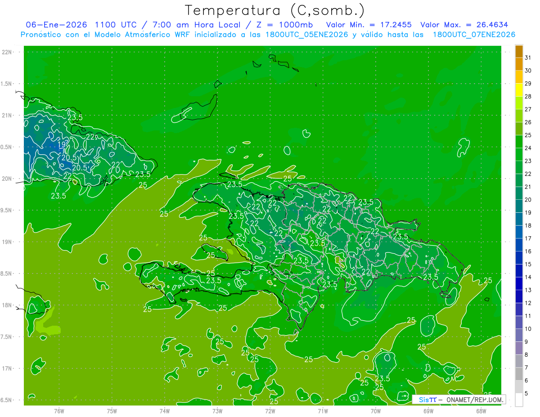This screenshot has width=540, height=417.
Task: Click the '12' label on color scale
Action: point(528,303)
